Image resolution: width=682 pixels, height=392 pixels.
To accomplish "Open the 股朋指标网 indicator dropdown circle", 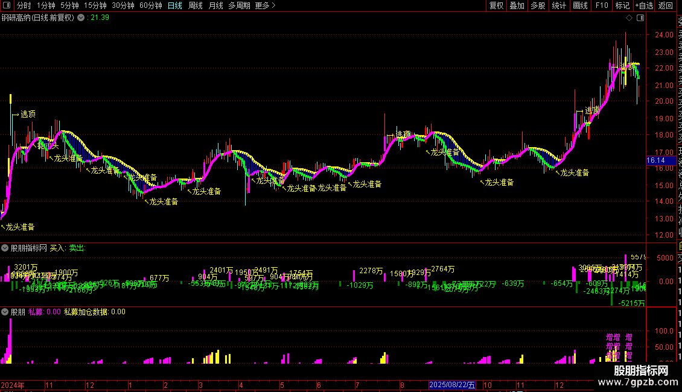I will click(x=5, y=248).
